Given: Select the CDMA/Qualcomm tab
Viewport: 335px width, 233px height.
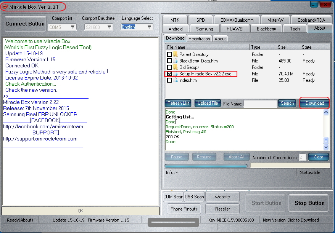Looking at the screenshot, I should click(x=237, y=20).
